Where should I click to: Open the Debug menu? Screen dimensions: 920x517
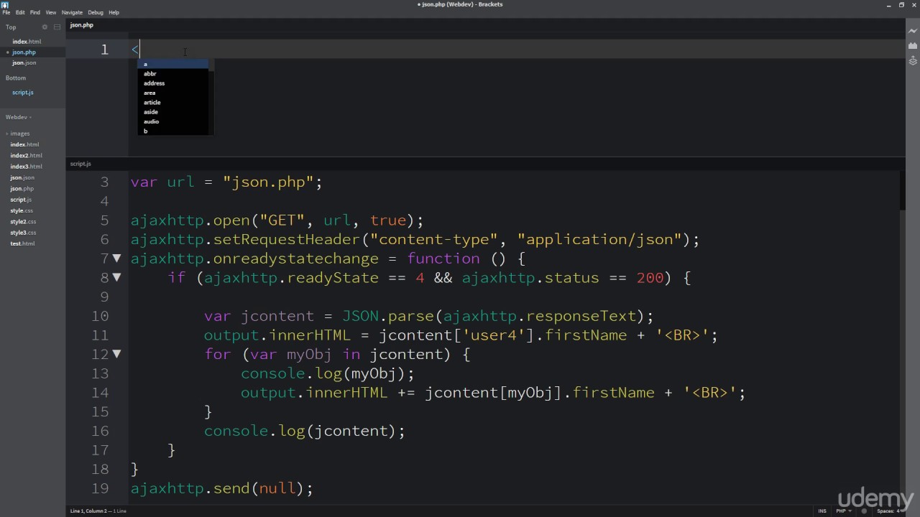click(96, 12)
